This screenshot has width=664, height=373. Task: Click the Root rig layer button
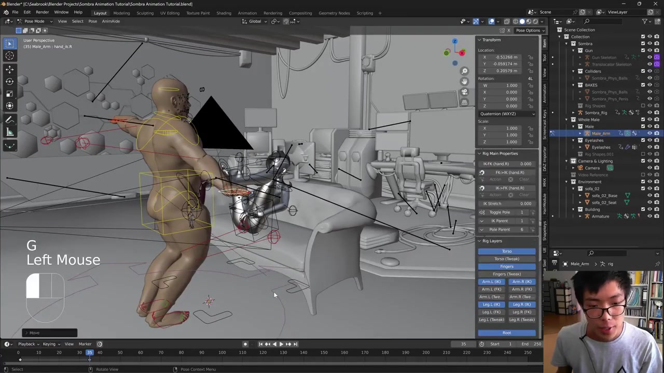point(506,333)
